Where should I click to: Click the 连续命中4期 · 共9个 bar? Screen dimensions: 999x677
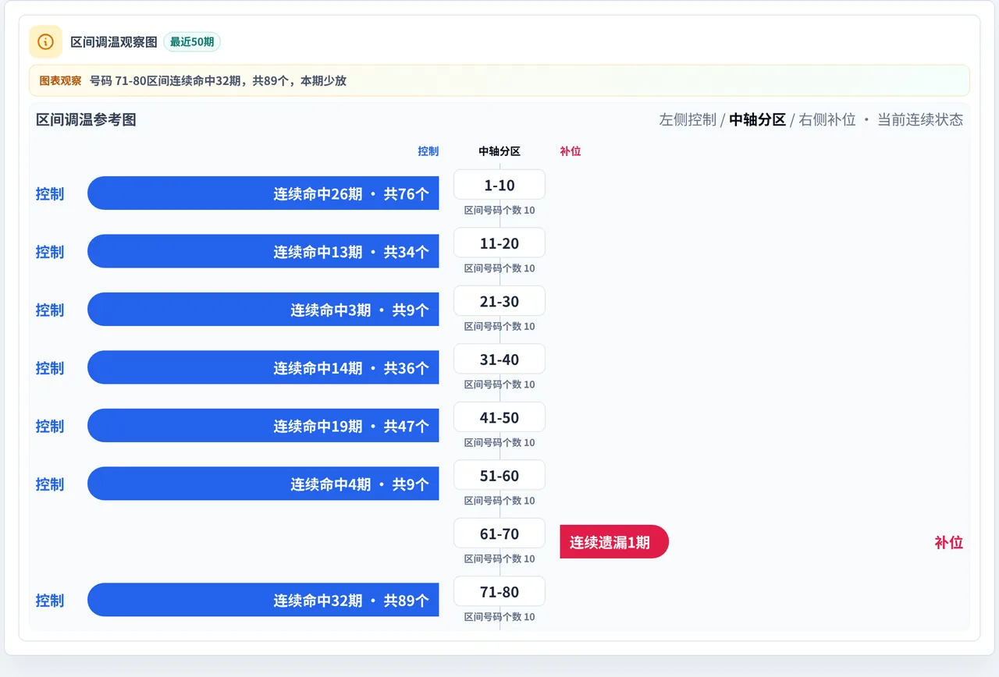coord(263,484)
